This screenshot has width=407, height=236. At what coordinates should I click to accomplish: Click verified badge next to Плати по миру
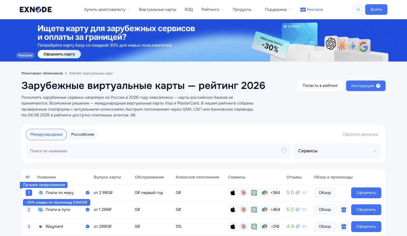[x=88, y=193]
